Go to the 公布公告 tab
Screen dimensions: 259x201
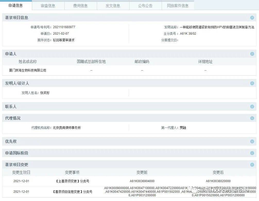[145, 6]
